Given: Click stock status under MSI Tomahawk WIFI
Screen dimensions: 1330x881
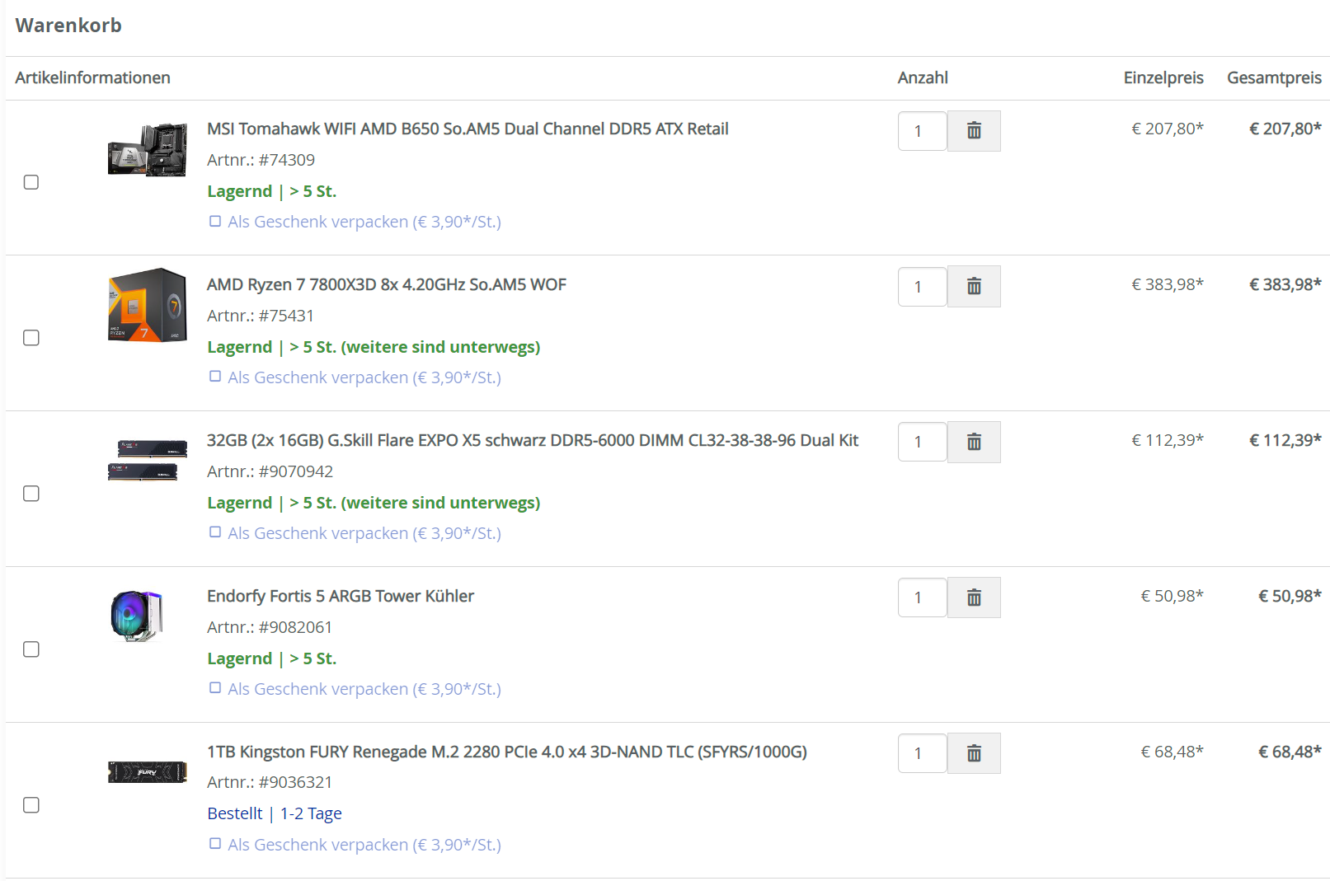Looking at the screenshot, I should (x=272, y=191).
